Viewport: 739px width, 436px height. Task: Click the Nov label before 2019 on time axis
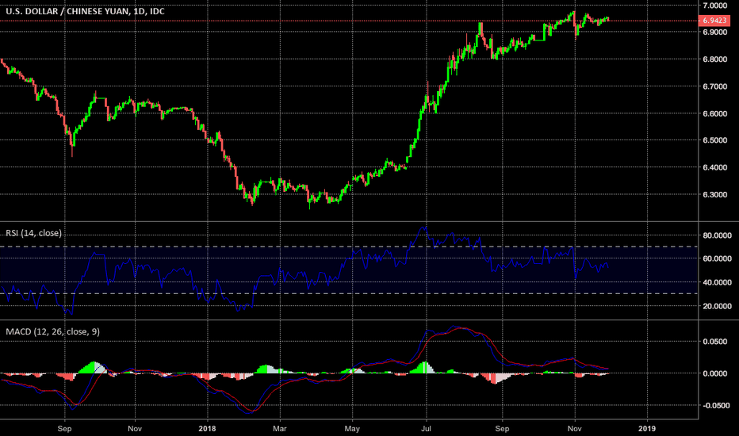pos(575,428)
